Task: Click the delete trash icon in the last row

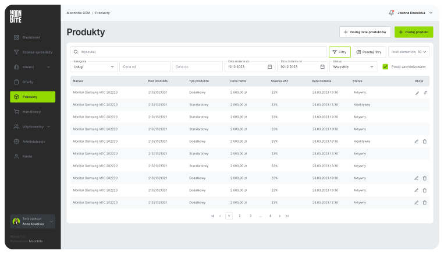Action: click(x=425, y=203)
